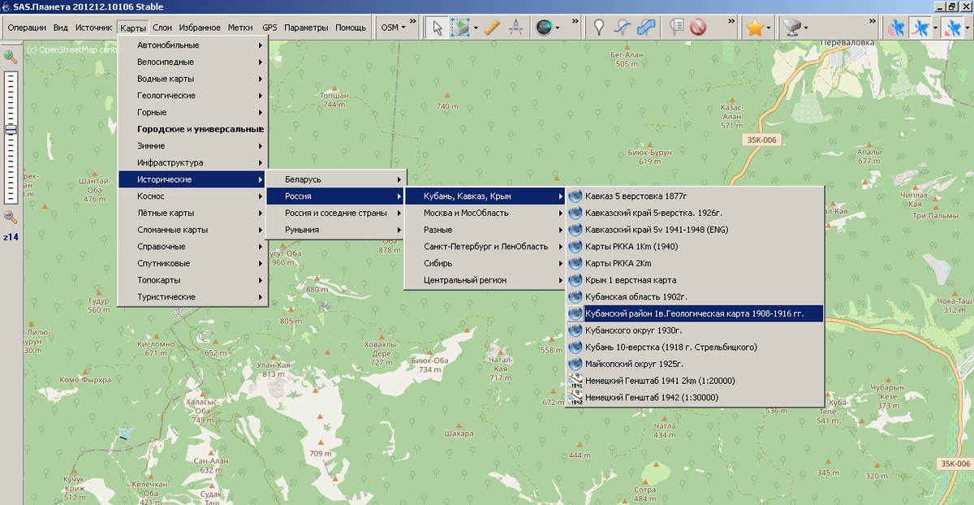Open the Параметры menu
The width and height of the screenshot is (974, 505).
point(306,27)
